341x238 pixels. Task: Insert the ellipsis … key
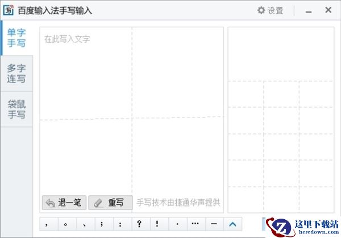197,224
